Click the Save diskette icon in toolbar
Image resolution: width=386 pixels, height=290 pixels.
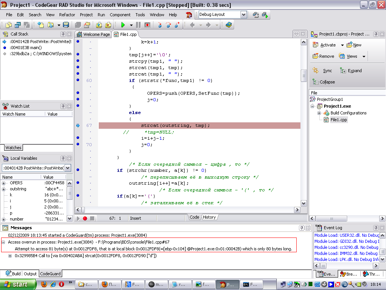[x=66, y=25]
